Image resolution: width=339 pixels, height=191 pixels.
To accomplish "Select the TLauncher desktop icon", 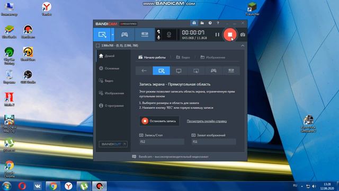I will 252,9.
